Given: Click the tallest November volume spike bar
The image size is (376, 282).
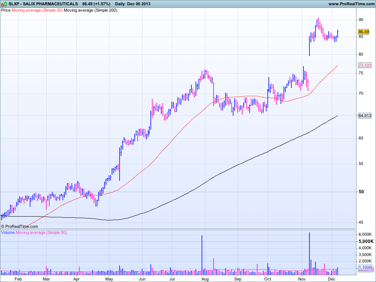Looking at the screenshot, I should 309,253.
